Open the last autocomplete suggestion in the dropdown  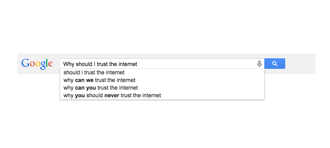(112, 95)
